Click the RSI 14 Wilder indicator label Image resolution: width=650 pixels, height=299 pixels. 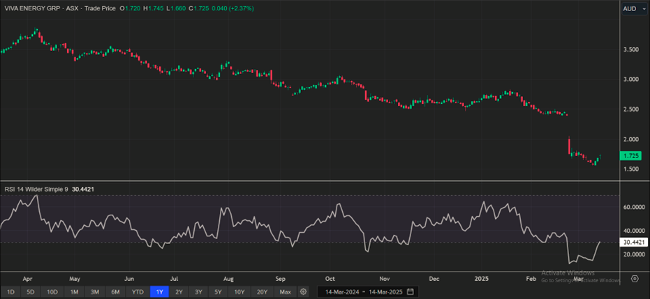point(35,187)
